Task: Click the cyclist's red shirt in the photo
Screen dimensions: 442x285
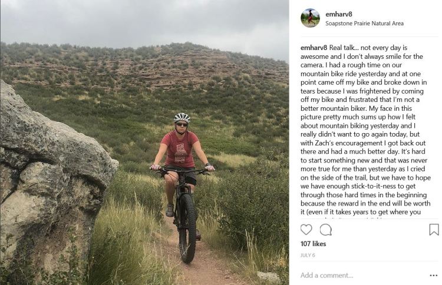Action: coord(180,150)
